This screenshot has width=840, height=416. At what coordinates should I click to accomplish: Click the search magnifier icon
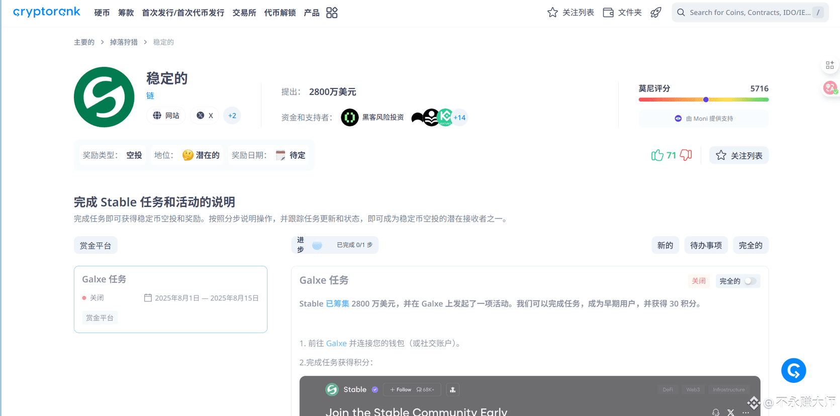point(681,13)
